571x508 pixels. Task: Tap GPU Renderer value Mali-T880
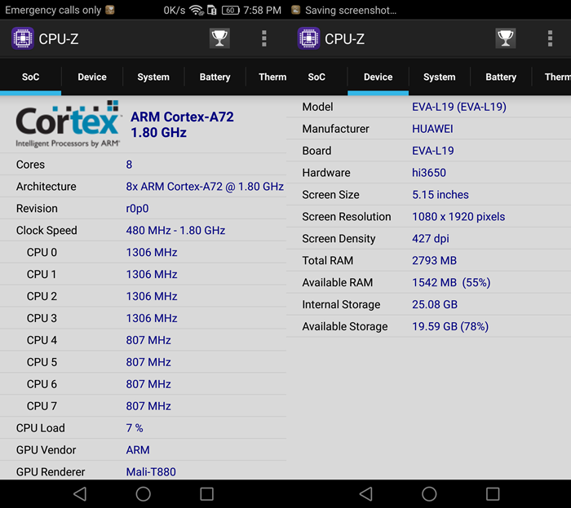click(x=151, y=472)
